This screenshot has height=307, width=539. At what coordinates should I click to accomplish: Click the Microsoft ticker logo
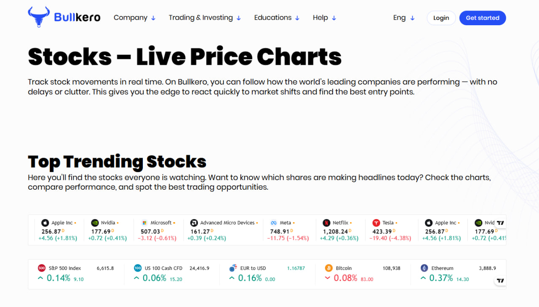tap(144, 223)
